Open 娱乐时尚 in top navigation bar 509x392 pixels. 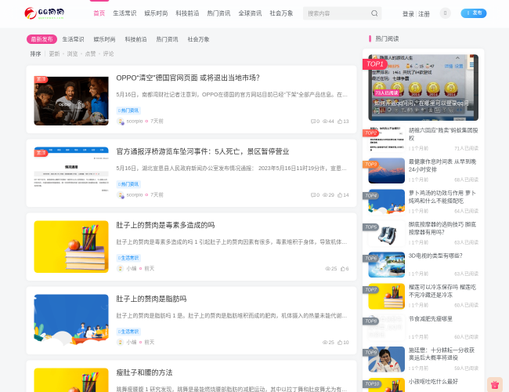click(x=156, y=13)
